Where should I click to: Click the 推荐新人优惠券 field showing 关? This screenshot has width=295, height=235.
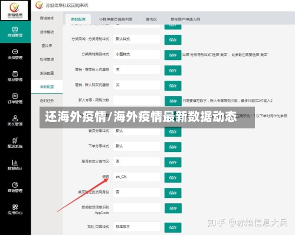tap(137, 69)
